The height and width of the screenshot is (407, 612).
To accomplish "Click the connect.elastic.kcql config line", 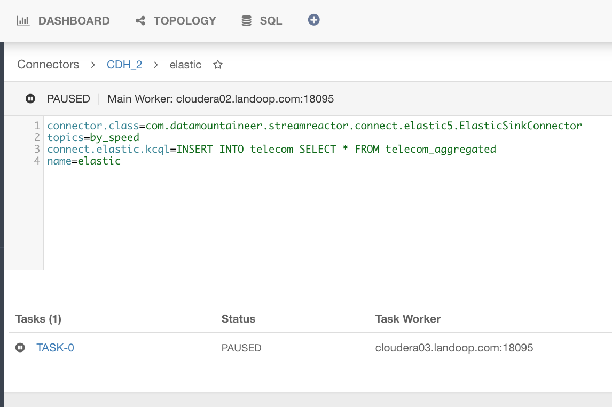I will click(272, 149).
